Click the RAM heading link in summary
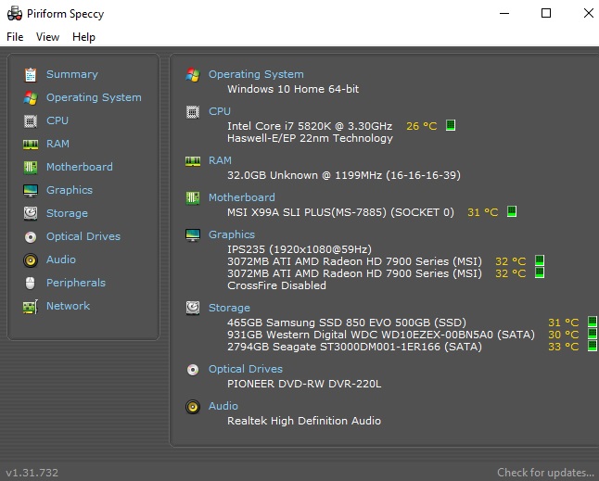Viewport: 599px width, 481px height. (x=220, y=160)
